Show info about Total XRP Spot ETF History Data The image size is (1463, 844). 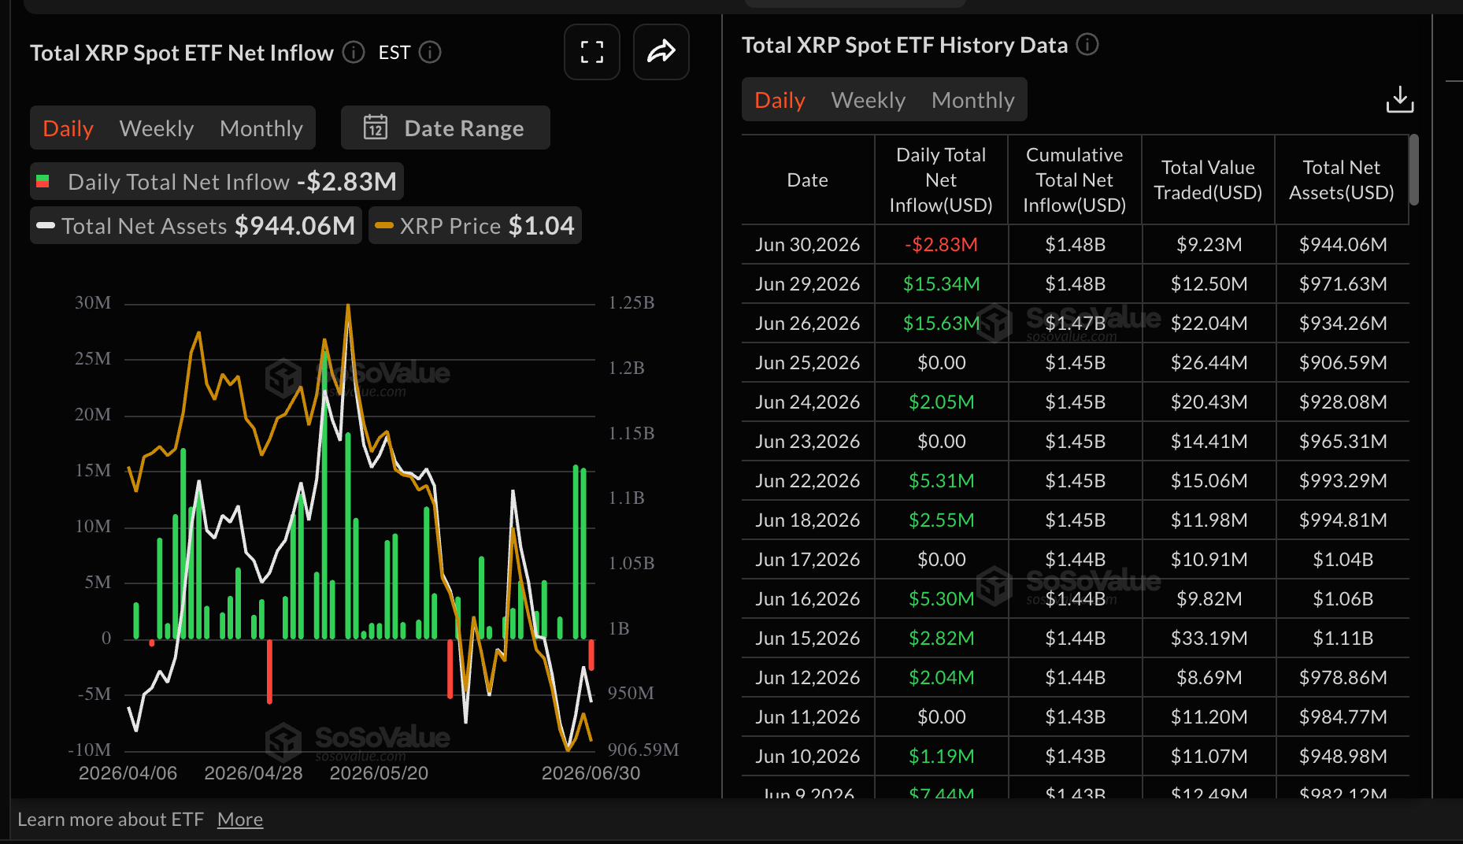click(x=1087, y=44)
